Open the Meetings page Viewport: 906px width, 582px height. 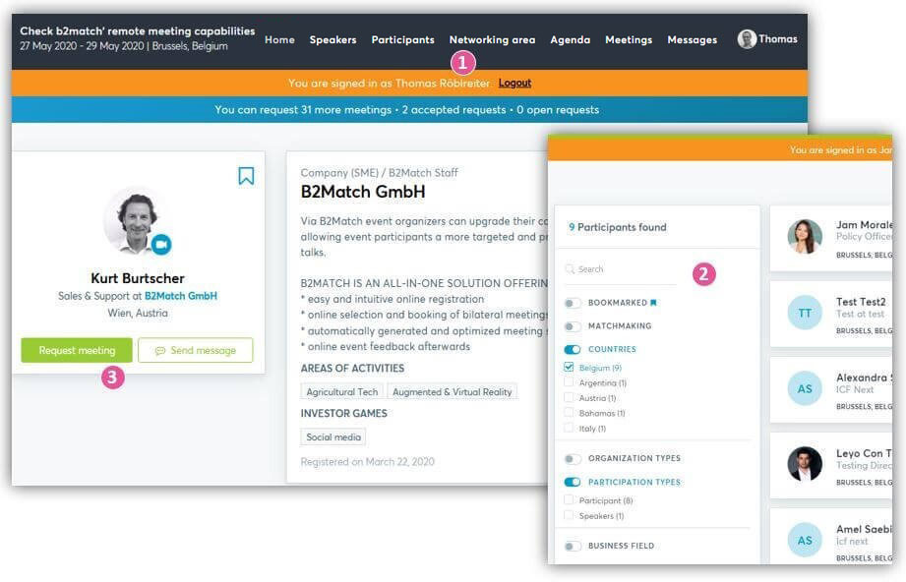[x=629, y=40]
